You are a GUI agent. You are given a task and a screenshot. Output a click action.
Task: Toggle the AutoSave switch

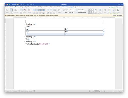point(18,4)
